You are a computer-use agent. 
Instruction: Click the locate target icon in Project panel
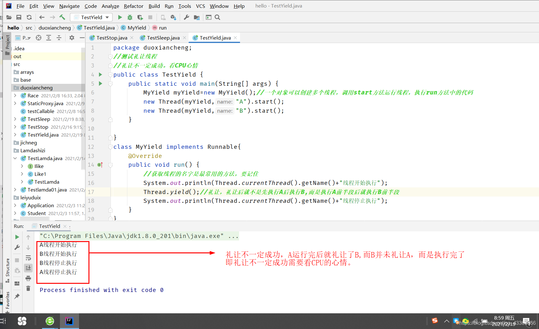point(39,38)
